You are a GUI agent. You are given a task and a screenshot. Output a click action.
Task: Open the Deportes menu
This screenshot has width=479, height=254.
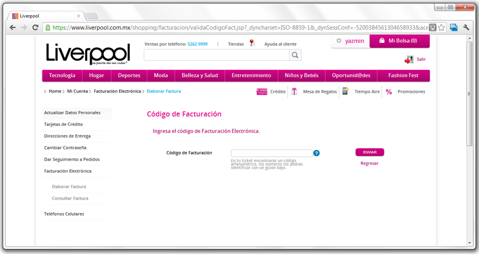point(129,75)
